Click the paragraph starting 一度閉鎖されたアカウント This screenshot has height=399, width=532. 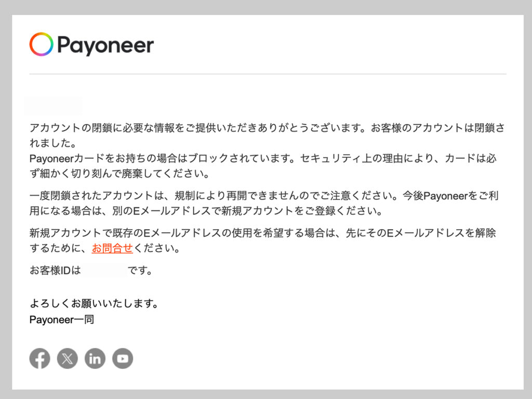pyautogui.click(x=263, y=203)
